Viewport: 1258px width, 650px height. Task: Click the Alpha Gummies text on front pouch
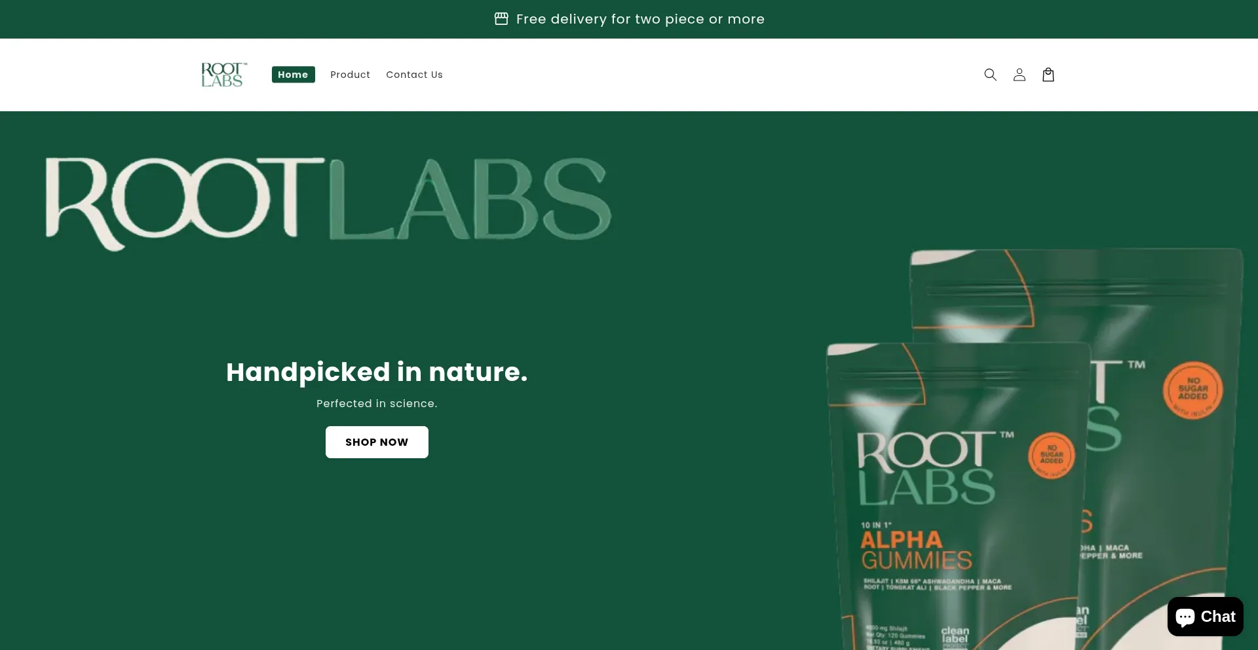(916, 550)
